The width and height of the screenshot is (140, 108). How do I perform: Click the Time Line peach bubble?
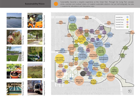point(76,63)
